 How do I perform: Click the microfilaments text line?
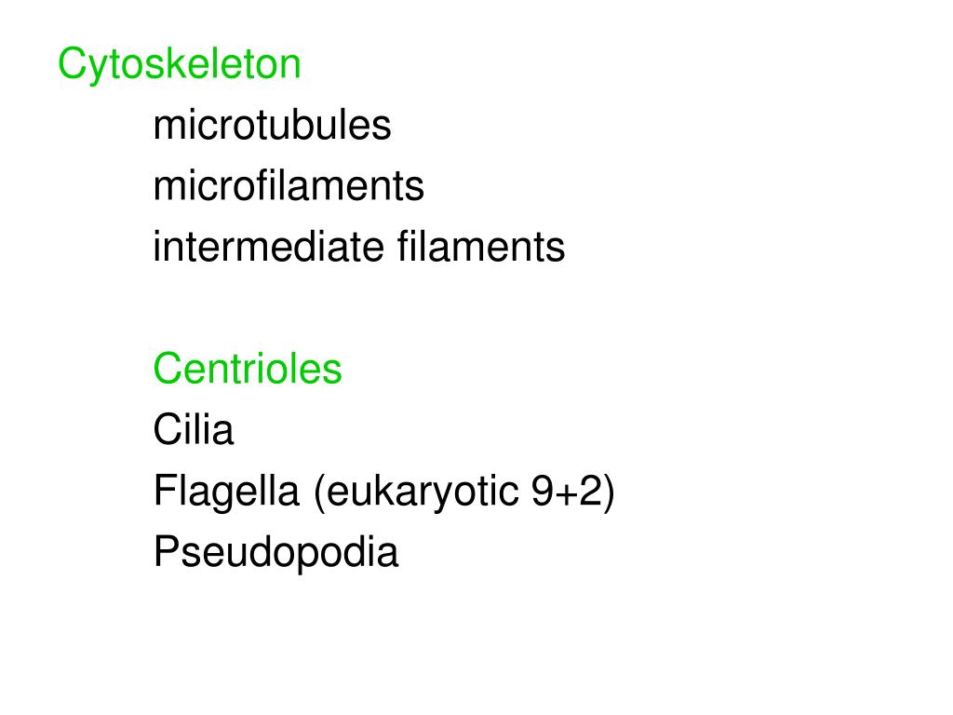coord(289,186)
